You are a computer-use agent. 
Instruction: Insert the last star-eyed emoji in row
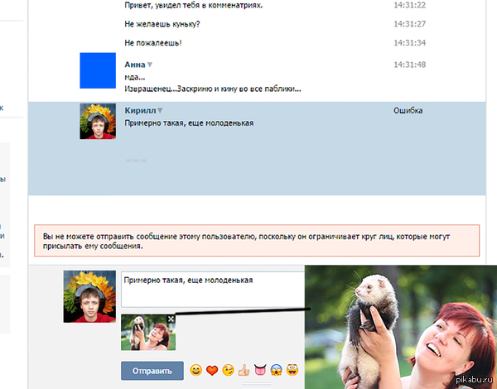point(292,370)
